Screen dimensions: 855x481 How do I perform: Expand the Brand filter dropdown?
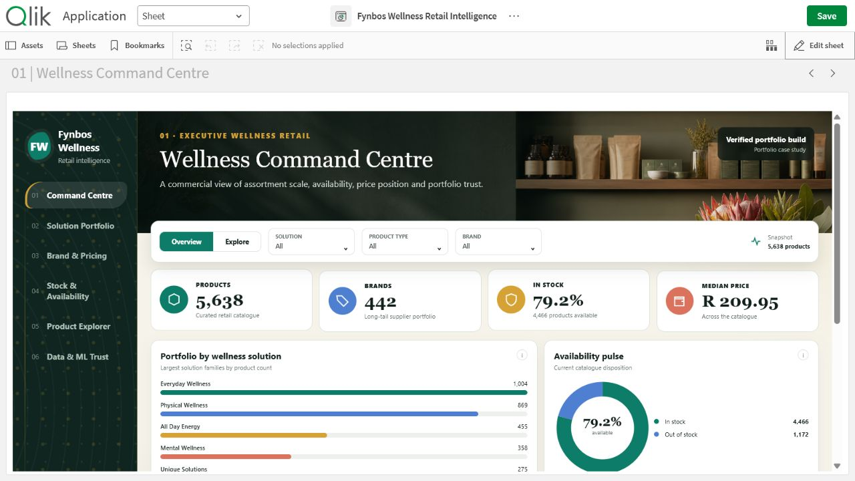[x=498, y=242]
